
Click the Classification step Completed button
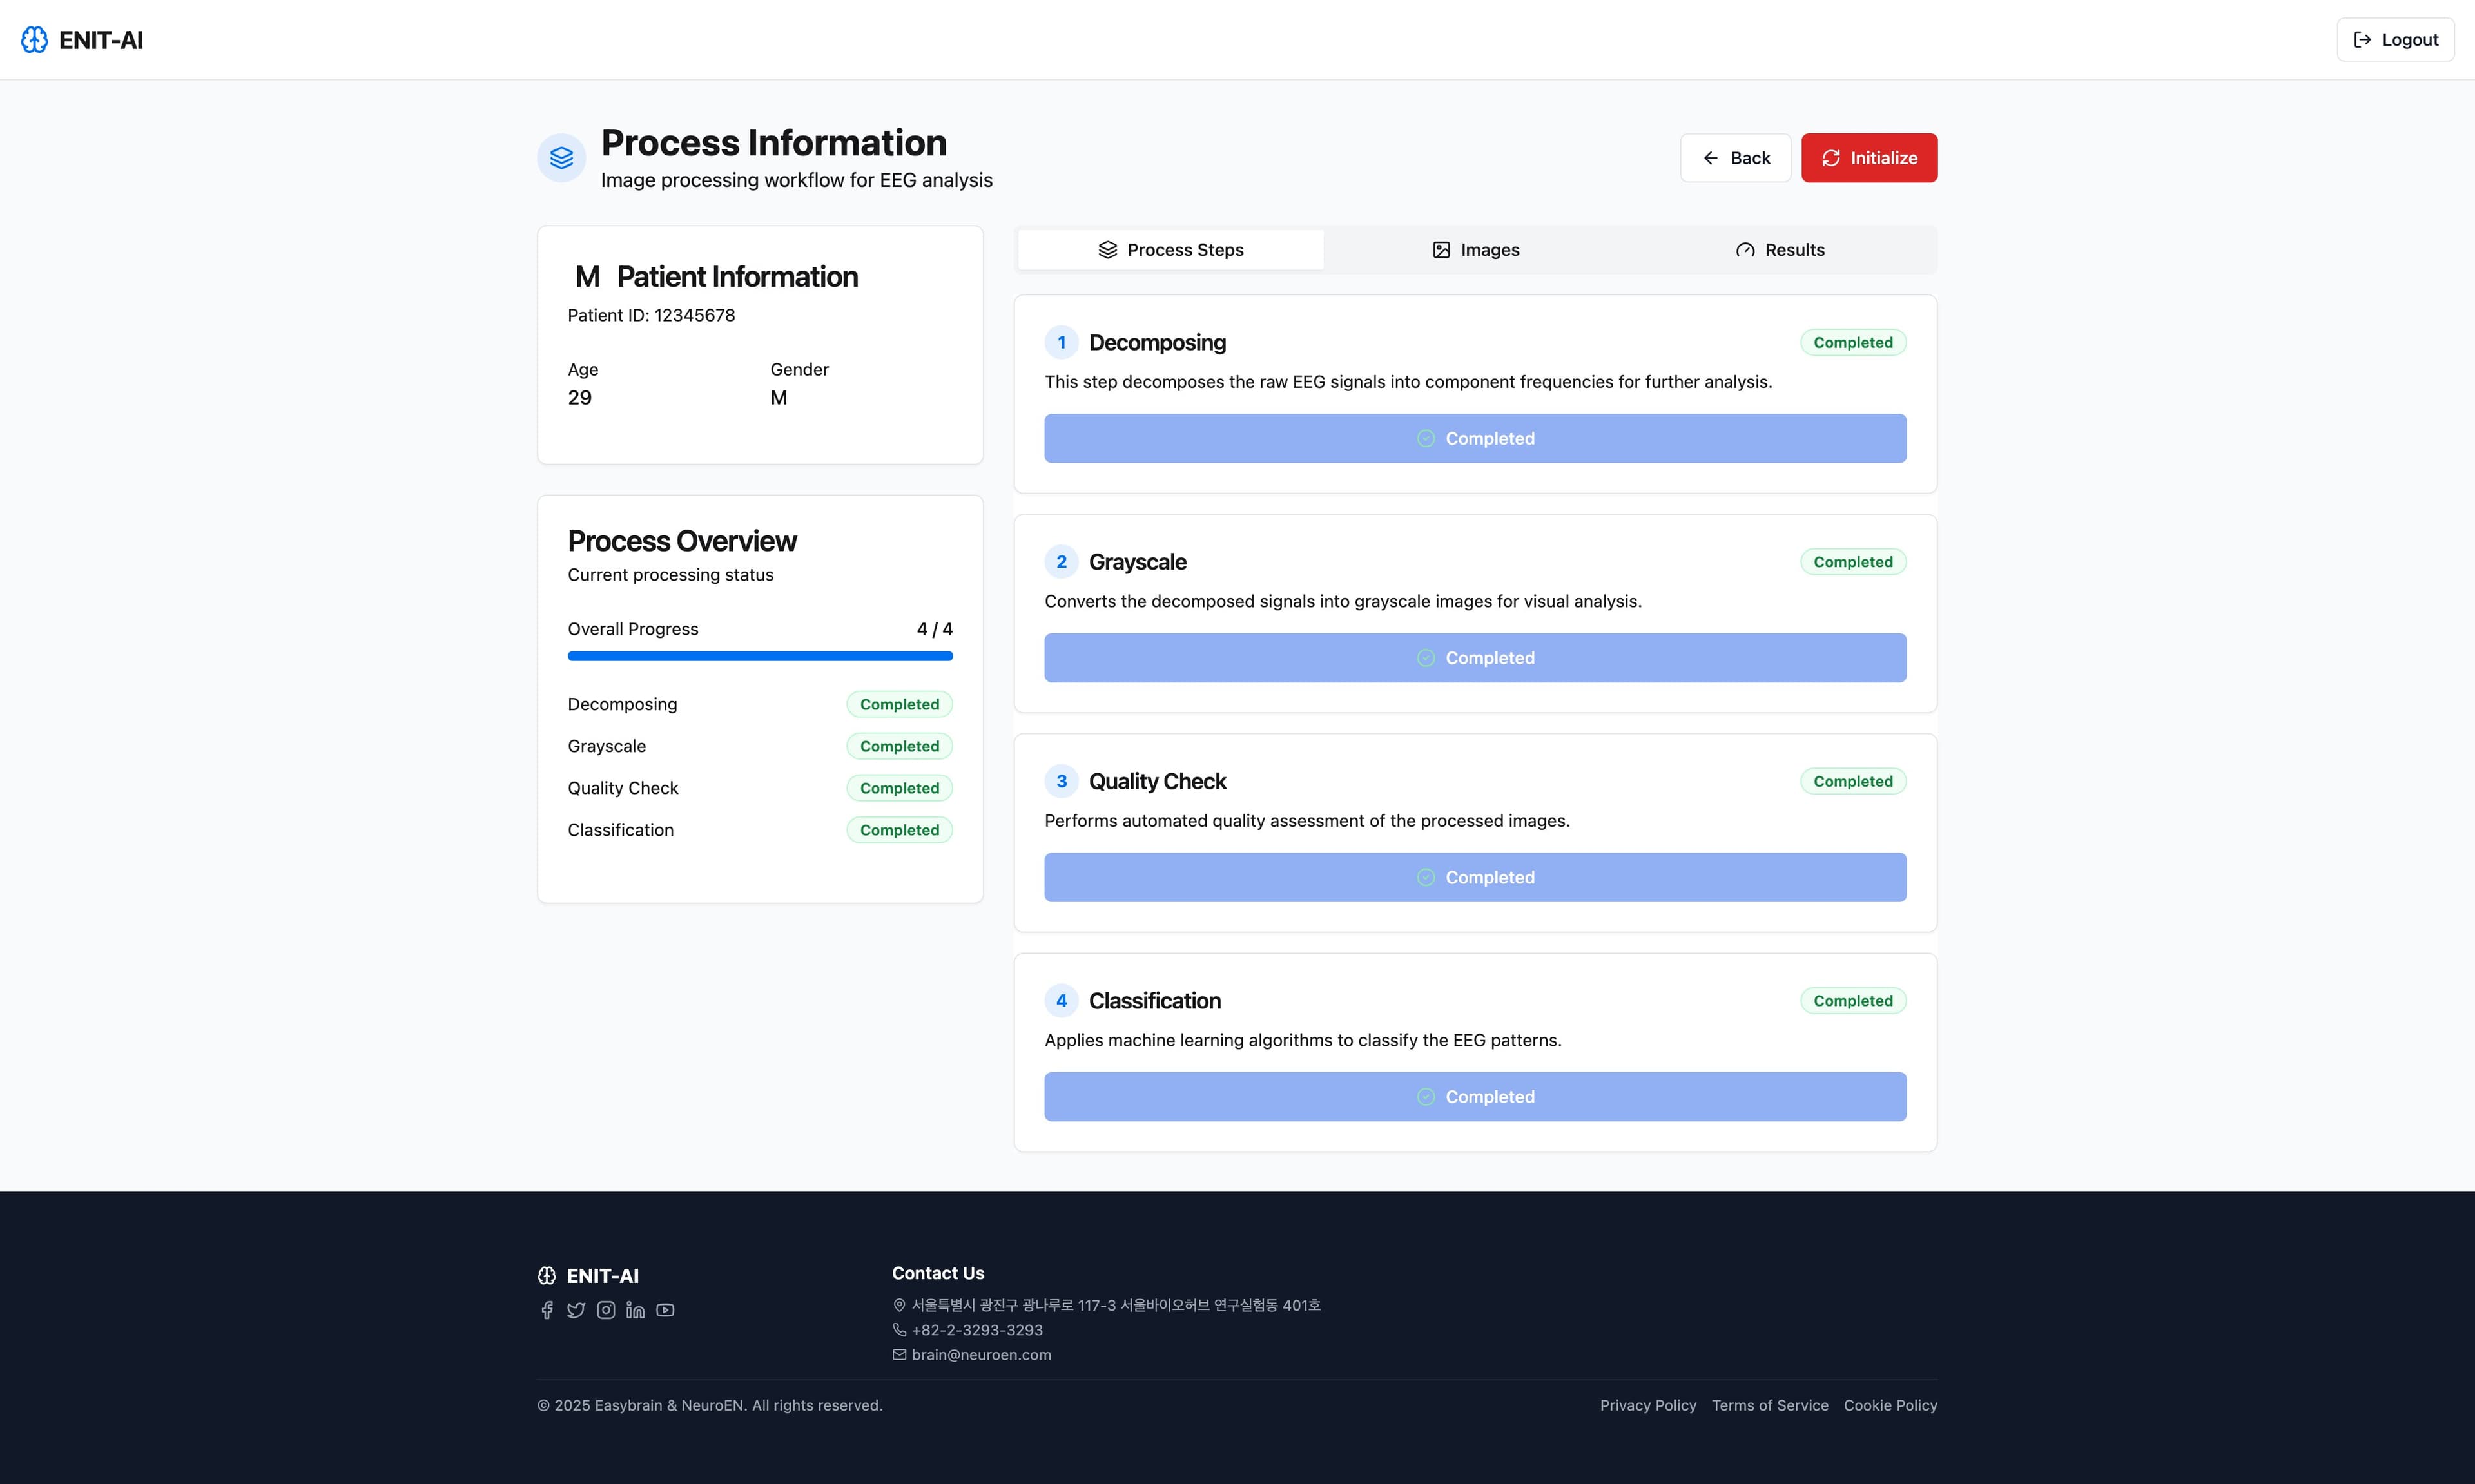coord(1475,1097)
